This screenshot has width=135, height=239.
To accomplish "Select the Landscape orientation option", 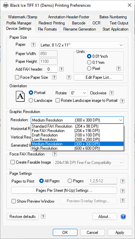I will coord(31,100).
